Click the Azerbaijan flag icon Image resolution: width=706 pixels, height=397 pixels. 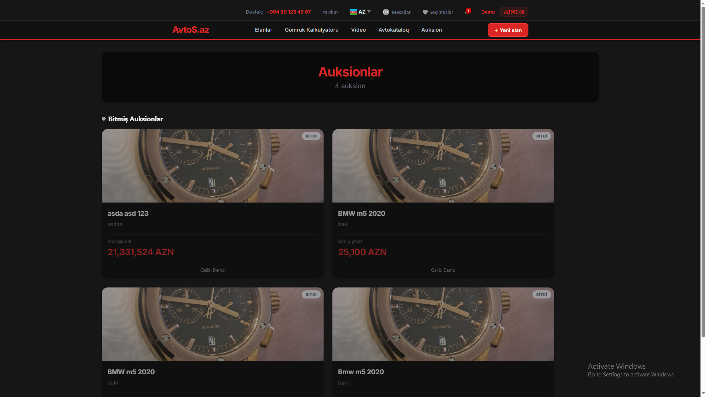[x=353, y=12]
